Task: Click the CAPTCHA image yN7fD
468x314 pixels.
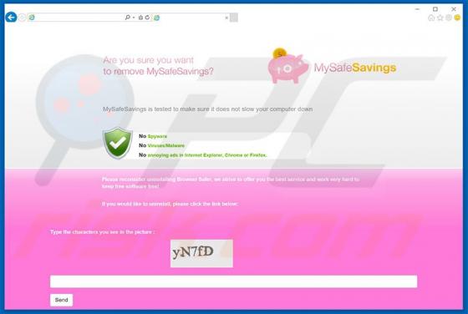Action: [x=201, y=253]
